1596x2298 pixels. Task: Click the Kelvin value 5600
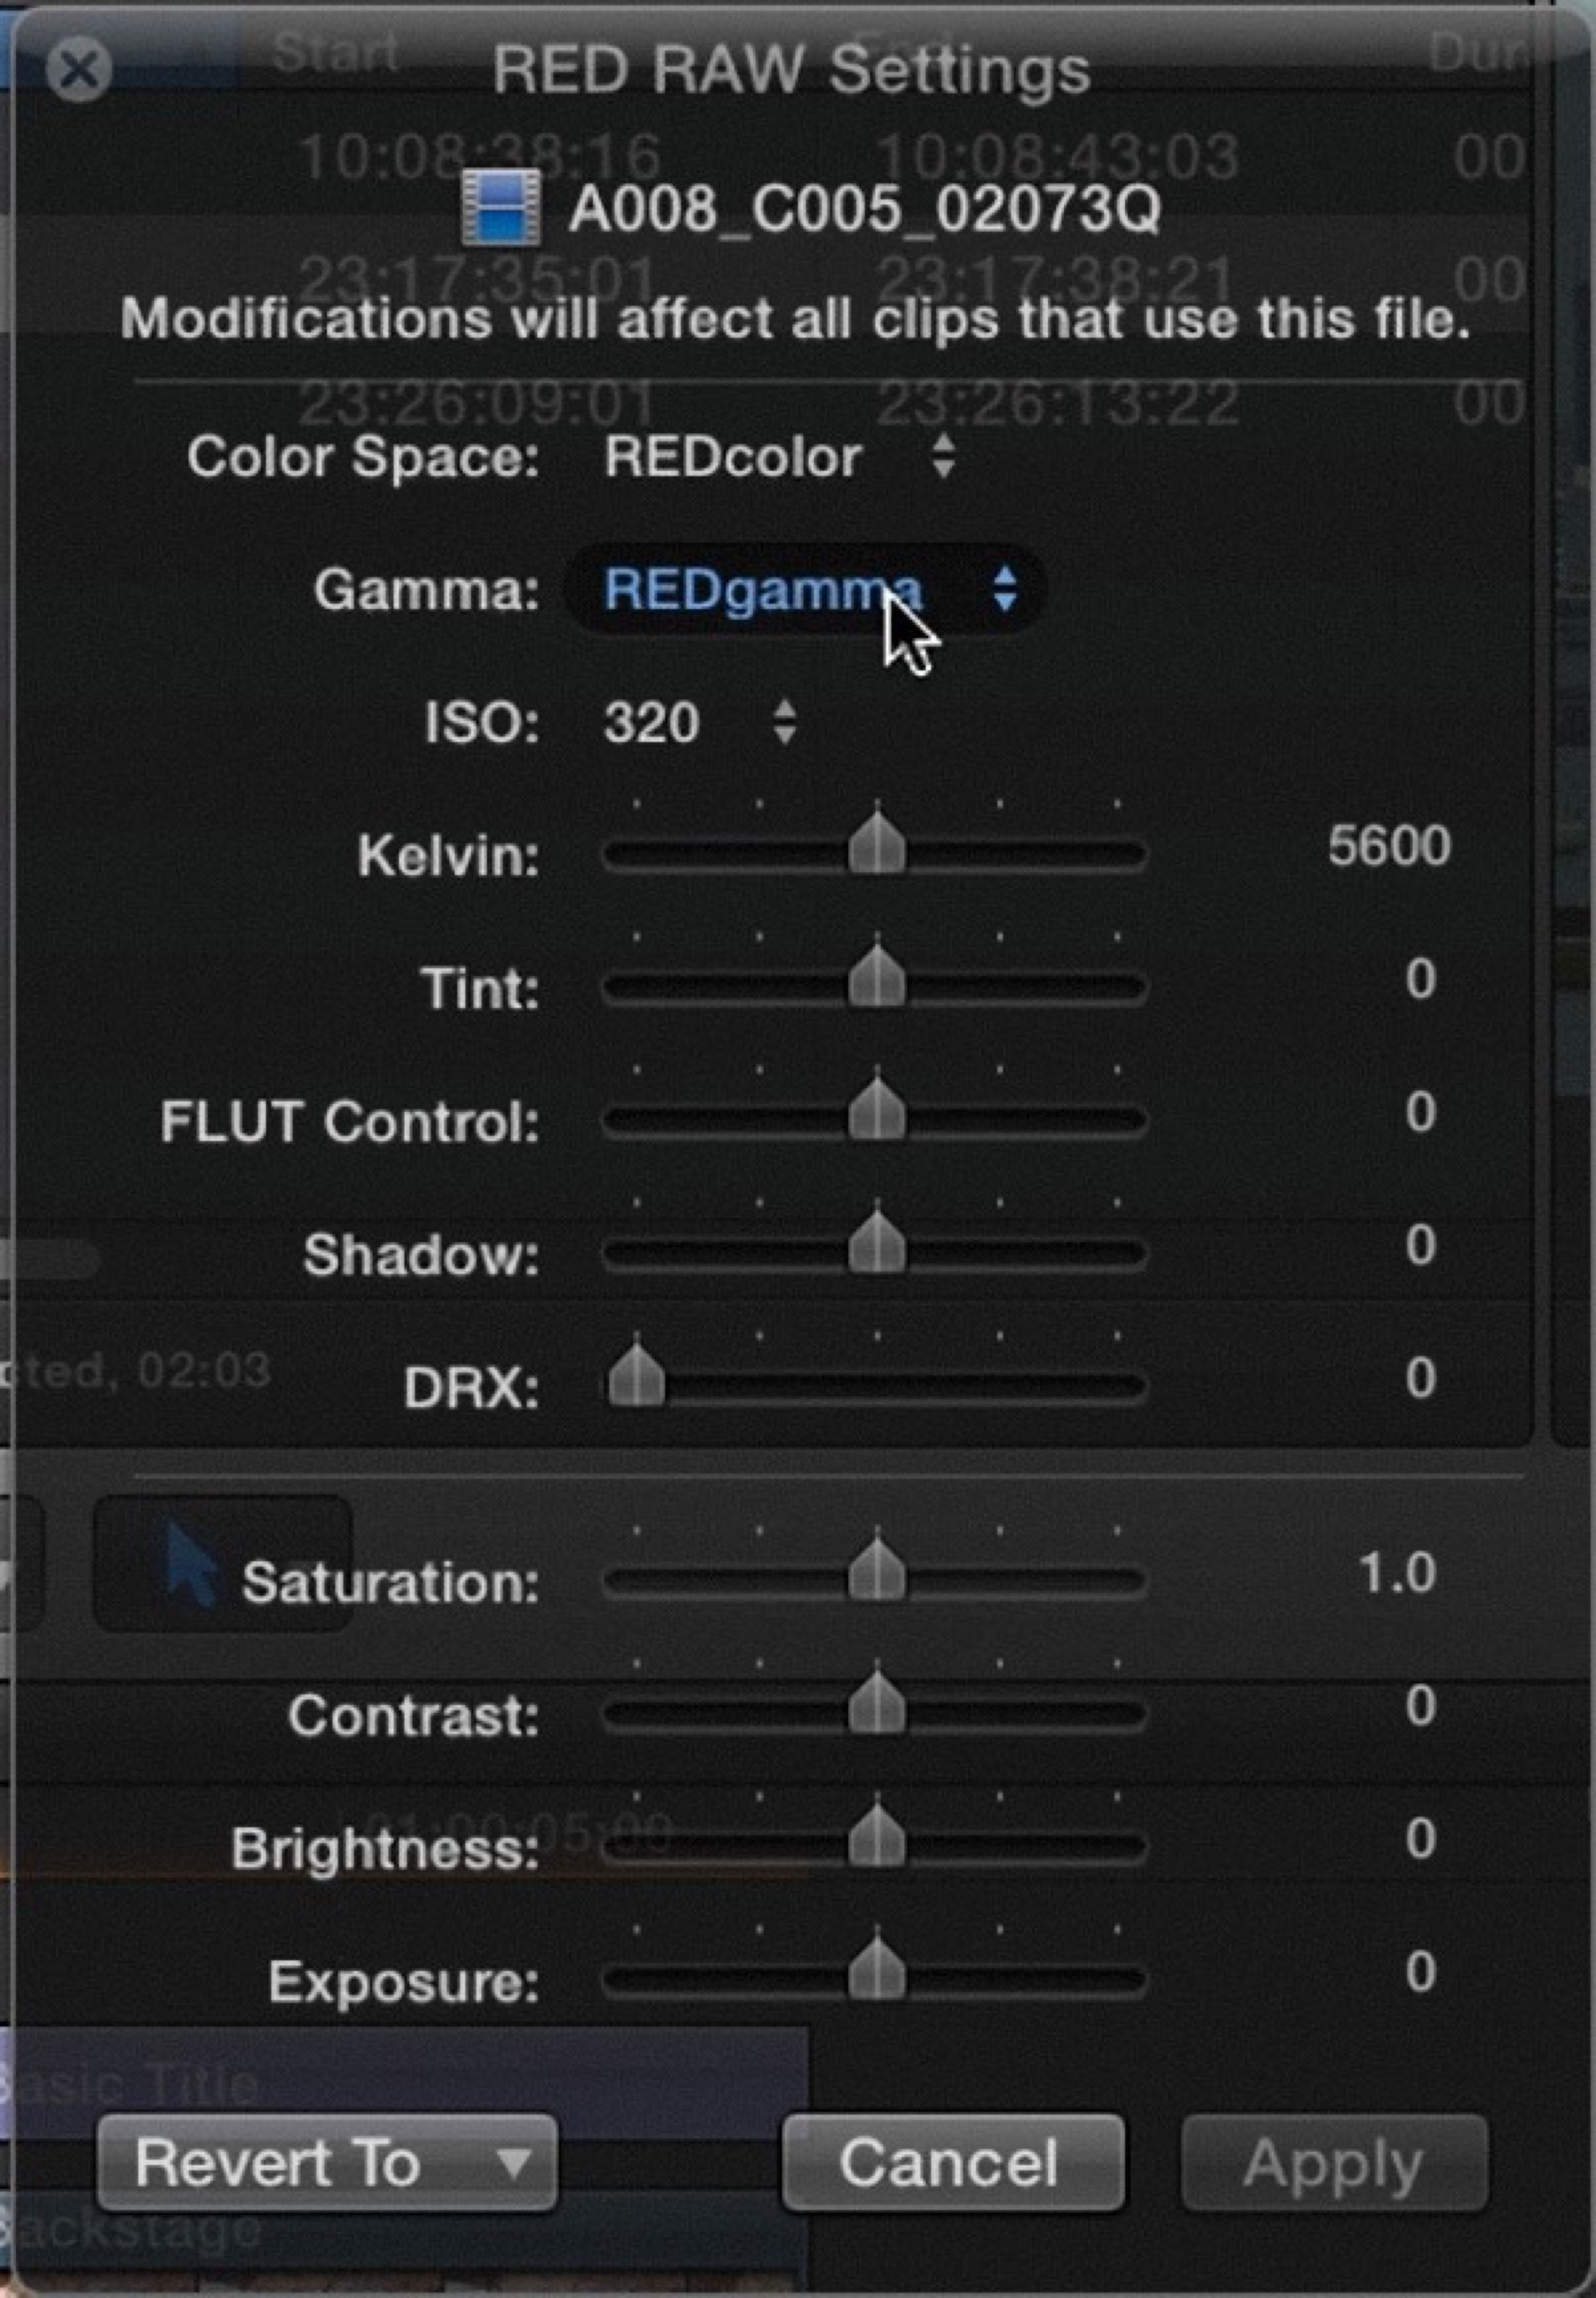[1389, 846]
